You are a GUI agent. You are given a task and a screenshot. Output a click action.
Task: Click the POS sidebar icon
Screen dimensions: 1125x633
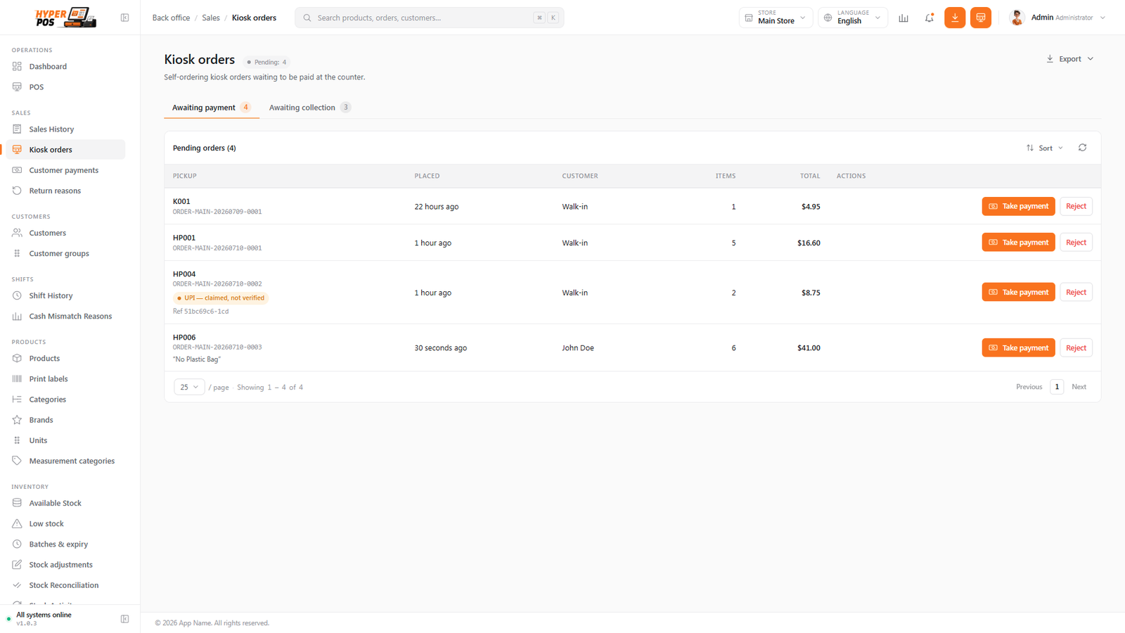(17, 87)
